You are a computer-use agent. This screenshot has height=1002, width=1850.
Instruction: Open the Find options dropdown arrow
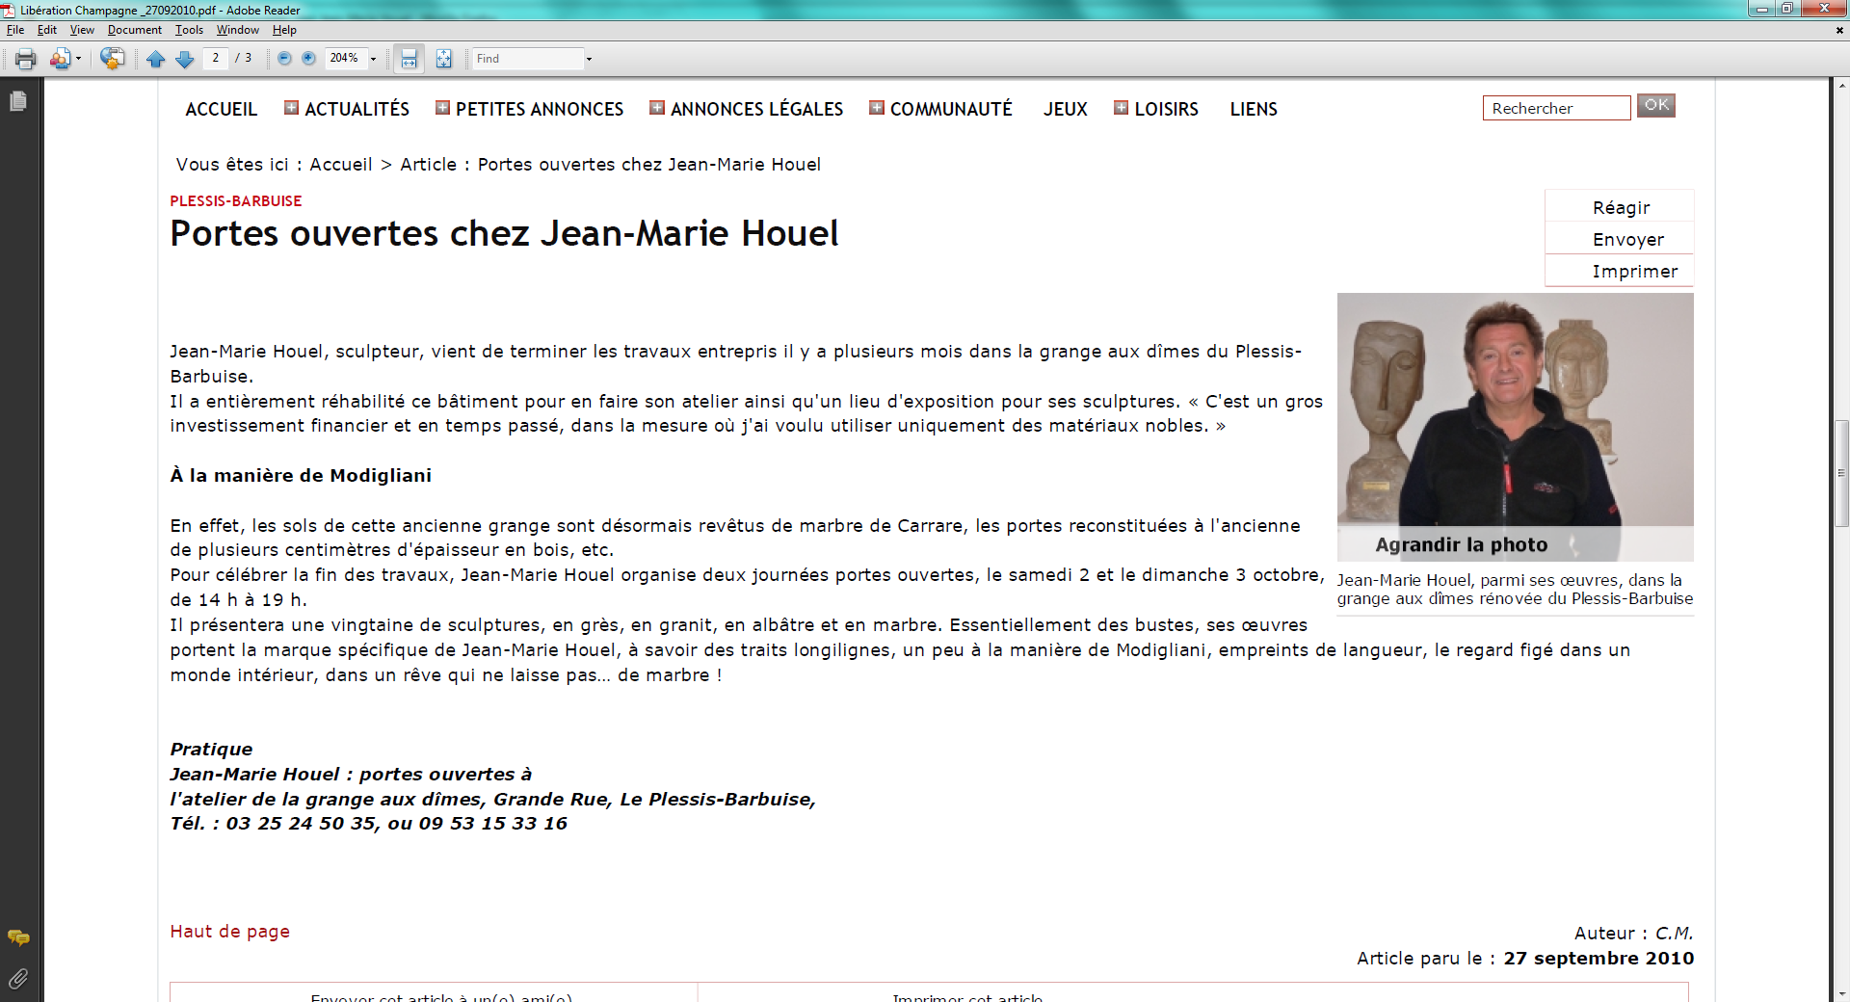pyautogui.click(x=589, y=60)
